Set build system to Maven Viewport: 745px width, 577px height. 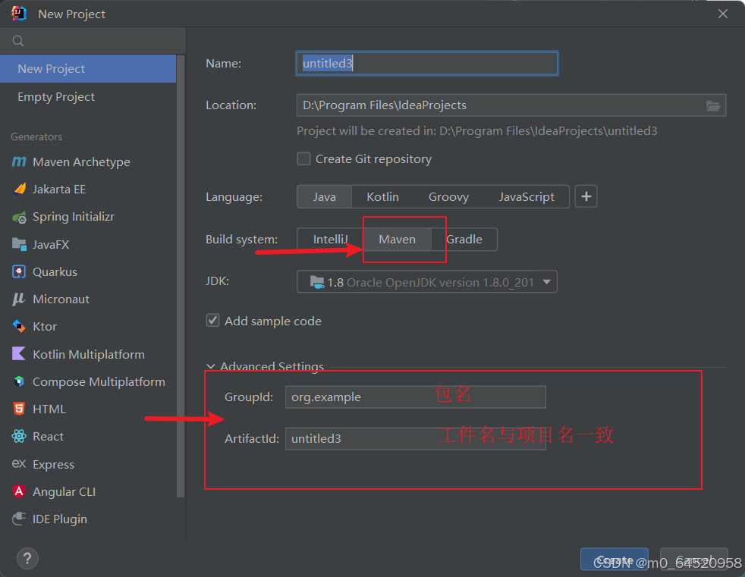pyautogui.click(x=398, y=240)
